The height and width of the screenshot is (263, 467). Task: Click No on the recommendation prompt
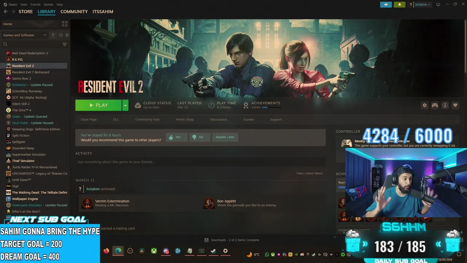click(x=200, y=137)
